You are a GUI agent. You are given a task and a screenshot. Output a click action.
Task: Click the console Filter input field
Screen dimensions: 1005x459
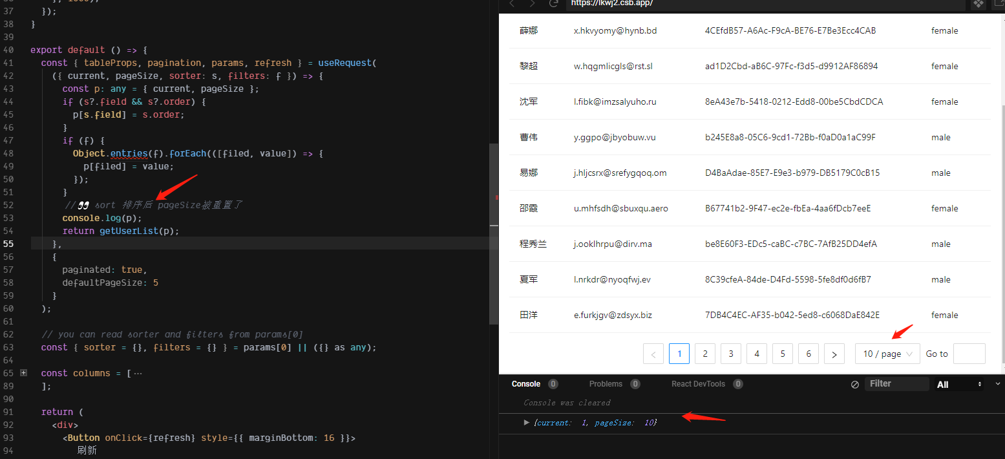tap(896, 383)
